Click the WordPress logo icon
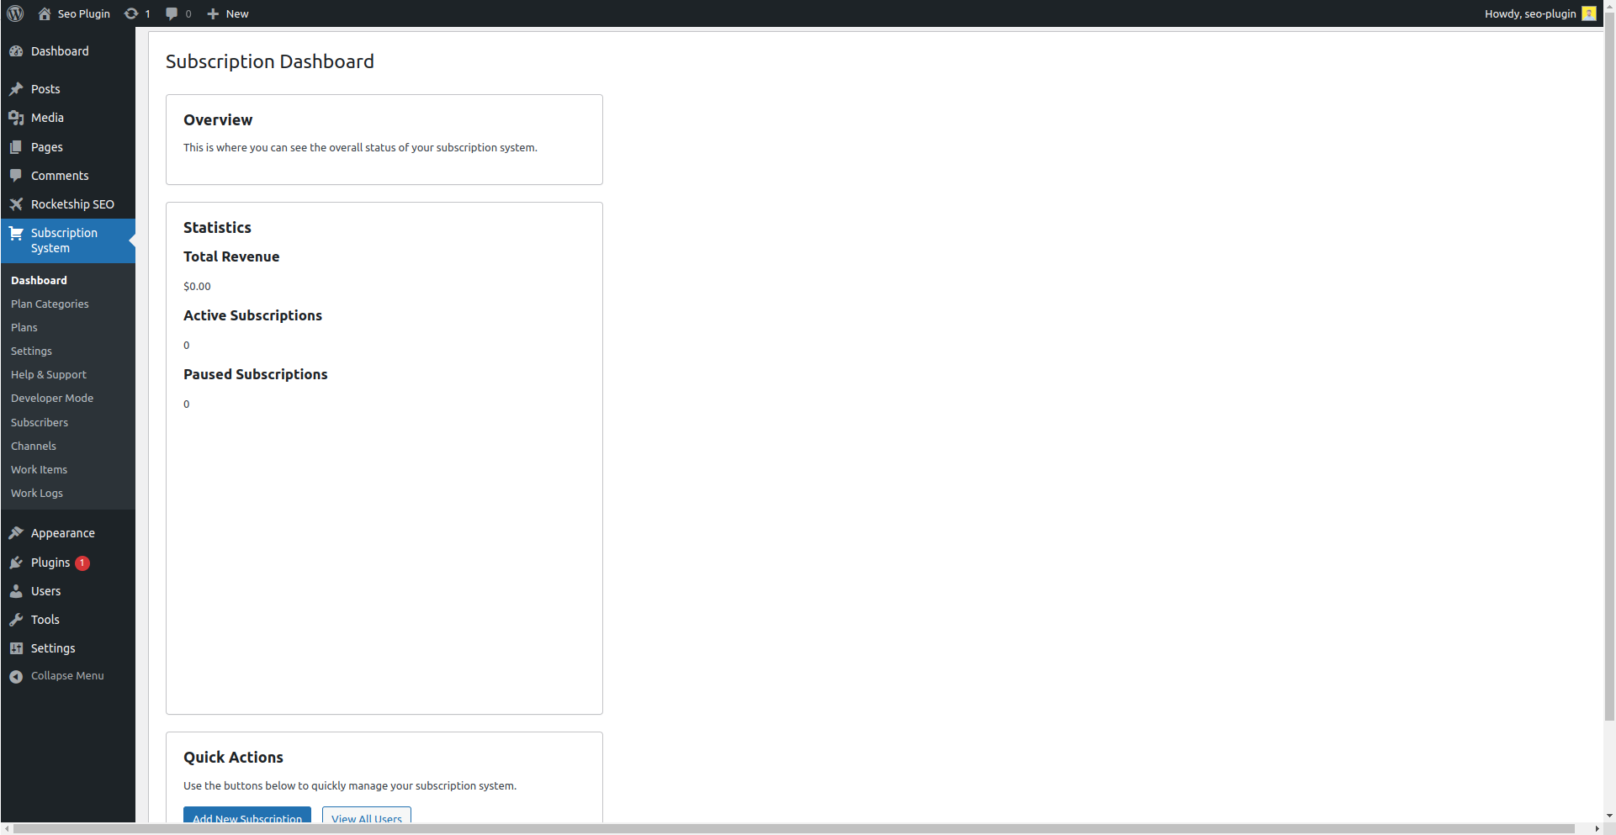The width and height of the screenshot is (1616, 835). 15,13
